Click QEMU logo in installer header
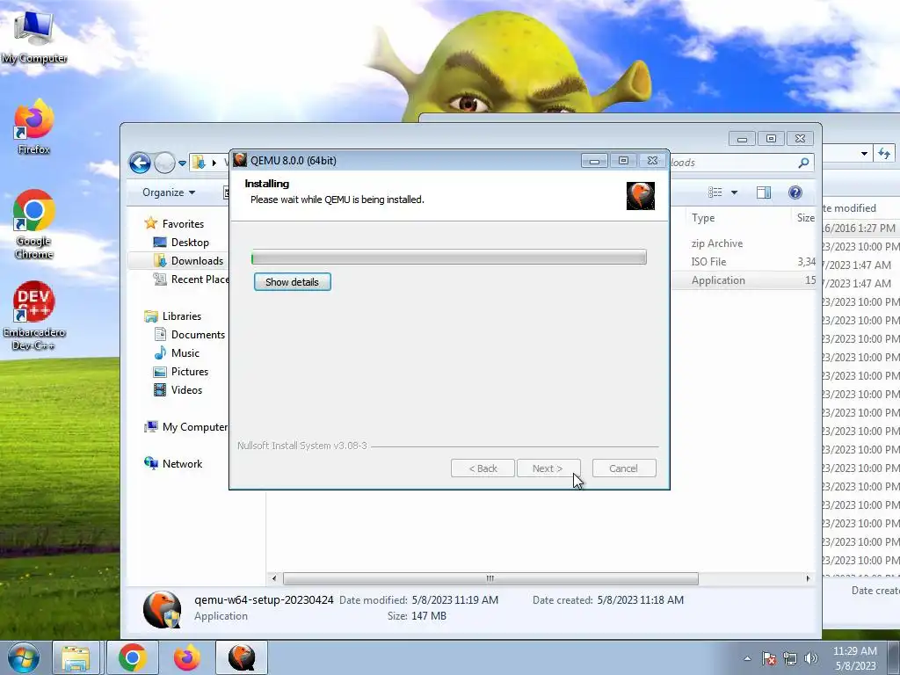 point(640,196)
